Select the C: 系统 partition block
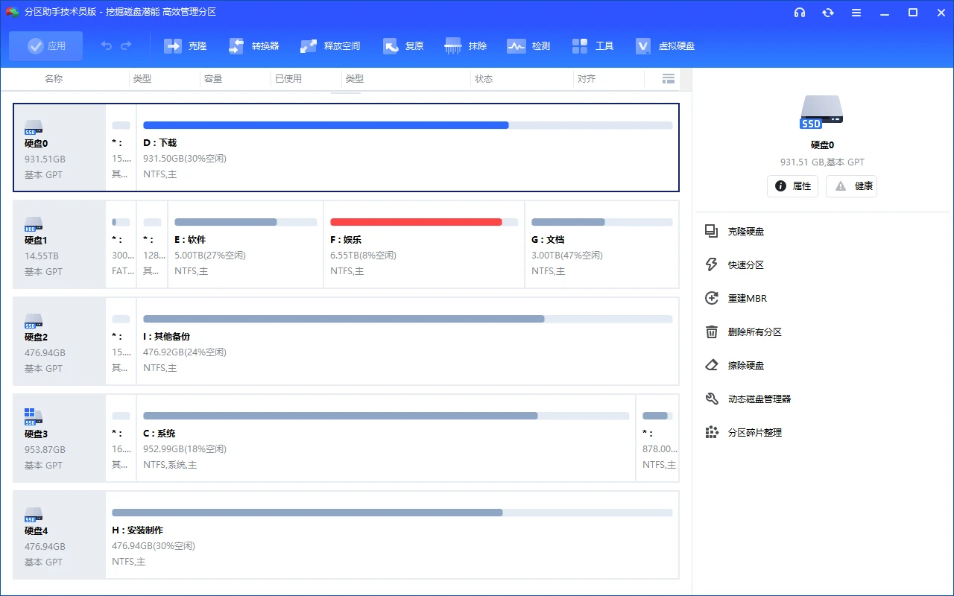The width and height of the screenshot is (954, 596). [x=385, y=438]
